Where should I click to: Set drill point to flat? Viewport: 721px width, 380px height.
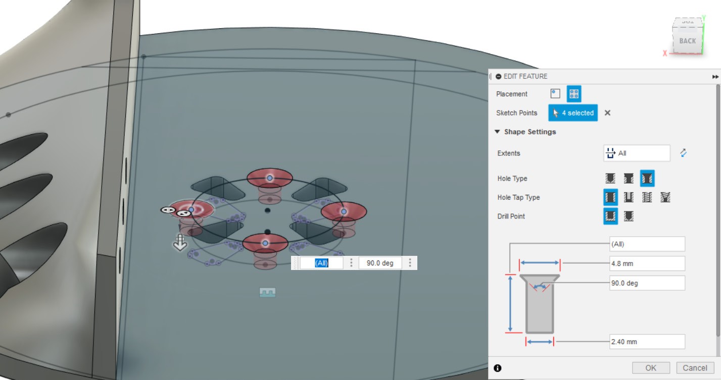coord(610,216)
